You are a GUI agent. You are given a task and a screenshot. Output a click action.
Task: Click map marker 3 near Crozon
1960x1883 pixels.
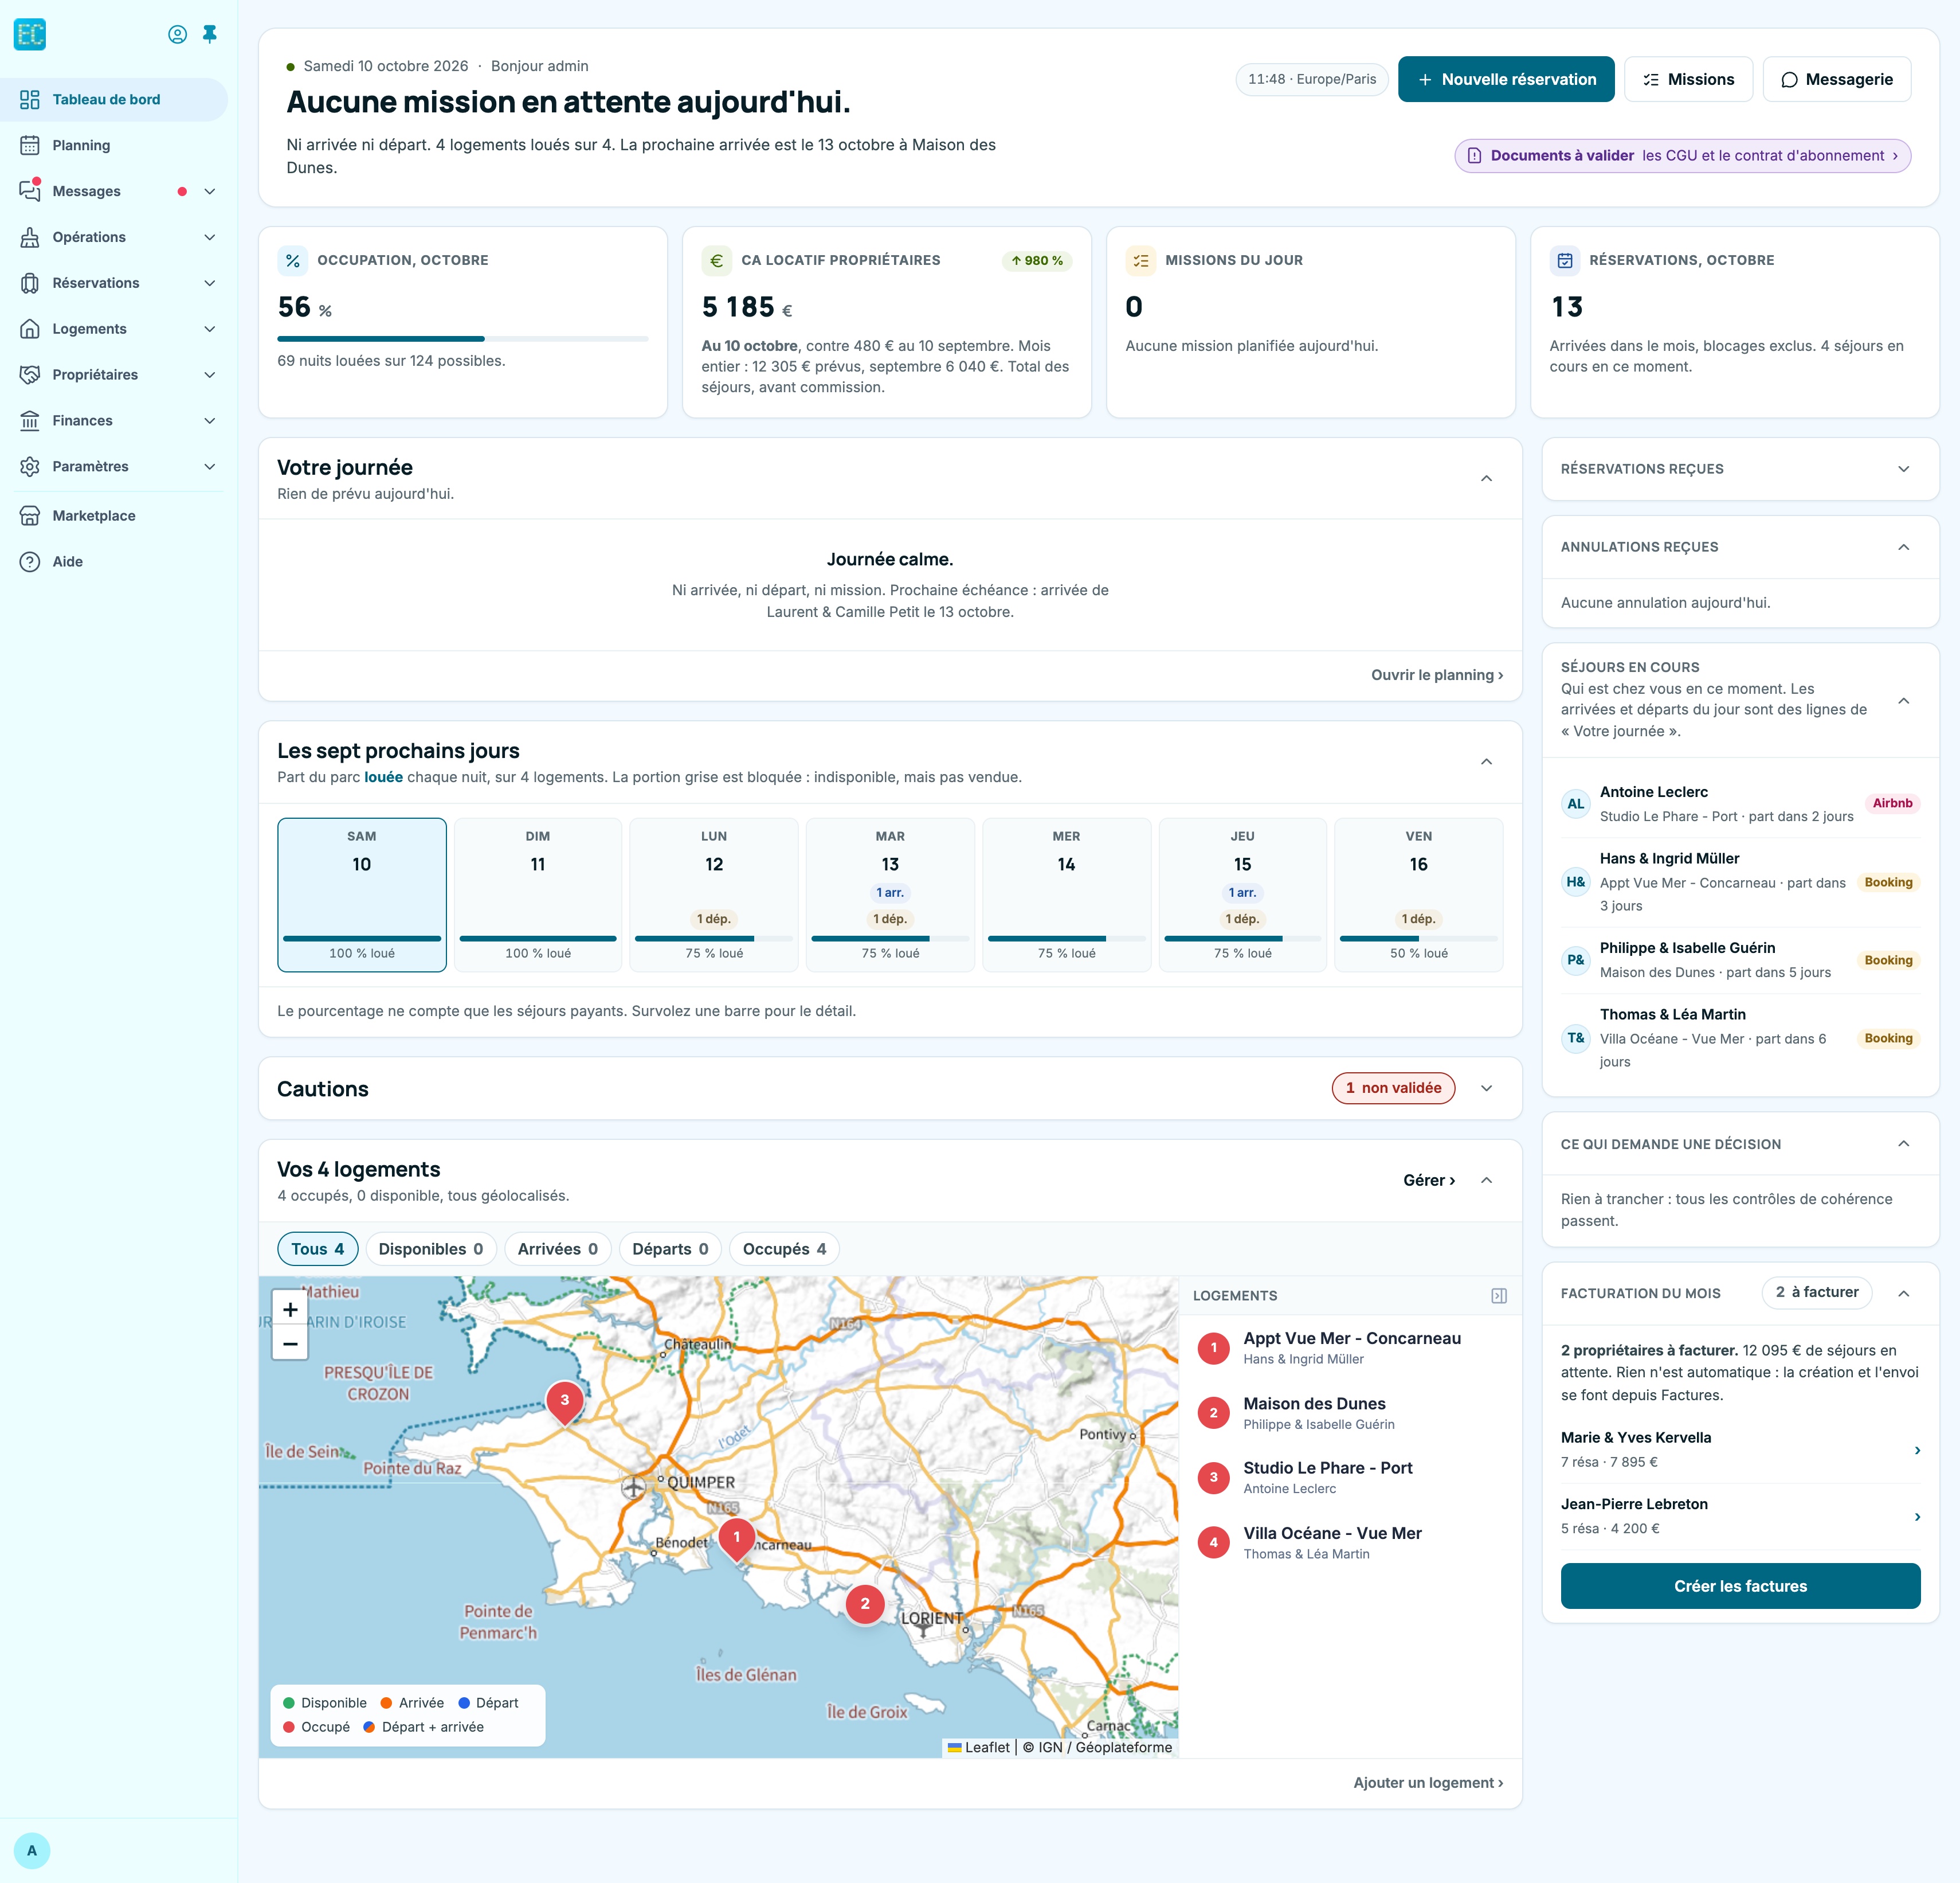pos(564,1402)
